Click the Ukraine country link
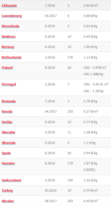 (x=8, y=201)
